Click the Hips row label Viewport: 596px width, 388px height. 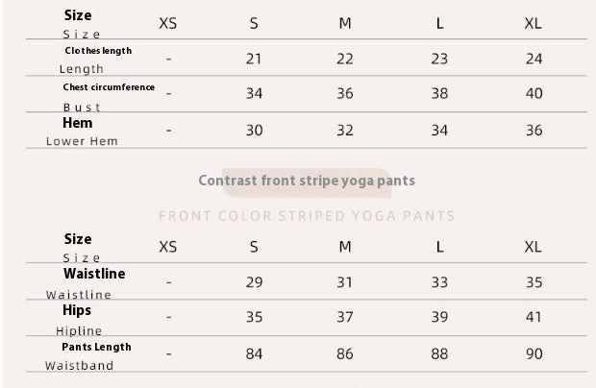[79, 311]
